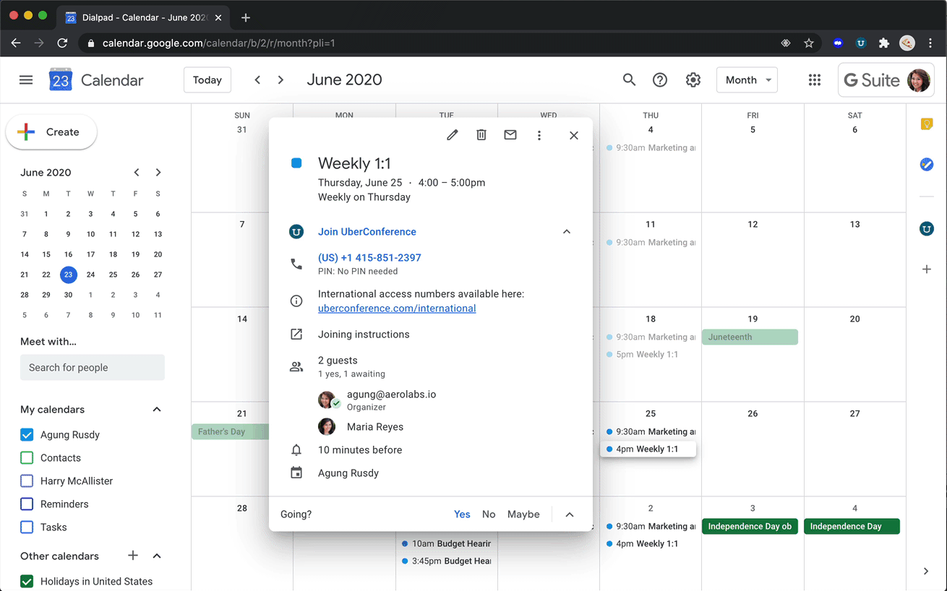
Task: Open the Settings gear menu
Action: (693, 80)
